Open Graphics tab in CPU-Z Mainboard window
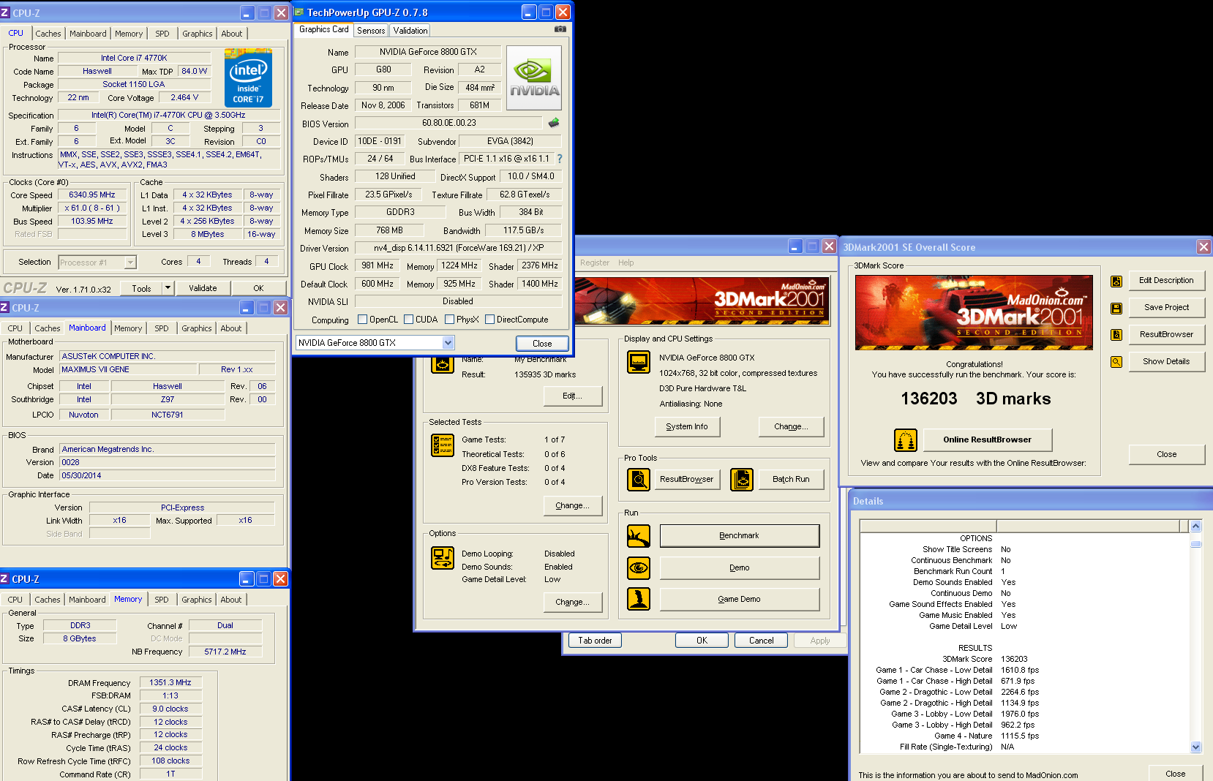This screenshot has height=781, width=1213. [x=197, y=328]
